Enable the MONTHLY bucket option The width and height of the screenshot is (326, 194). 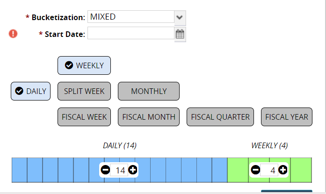[149, 91]
